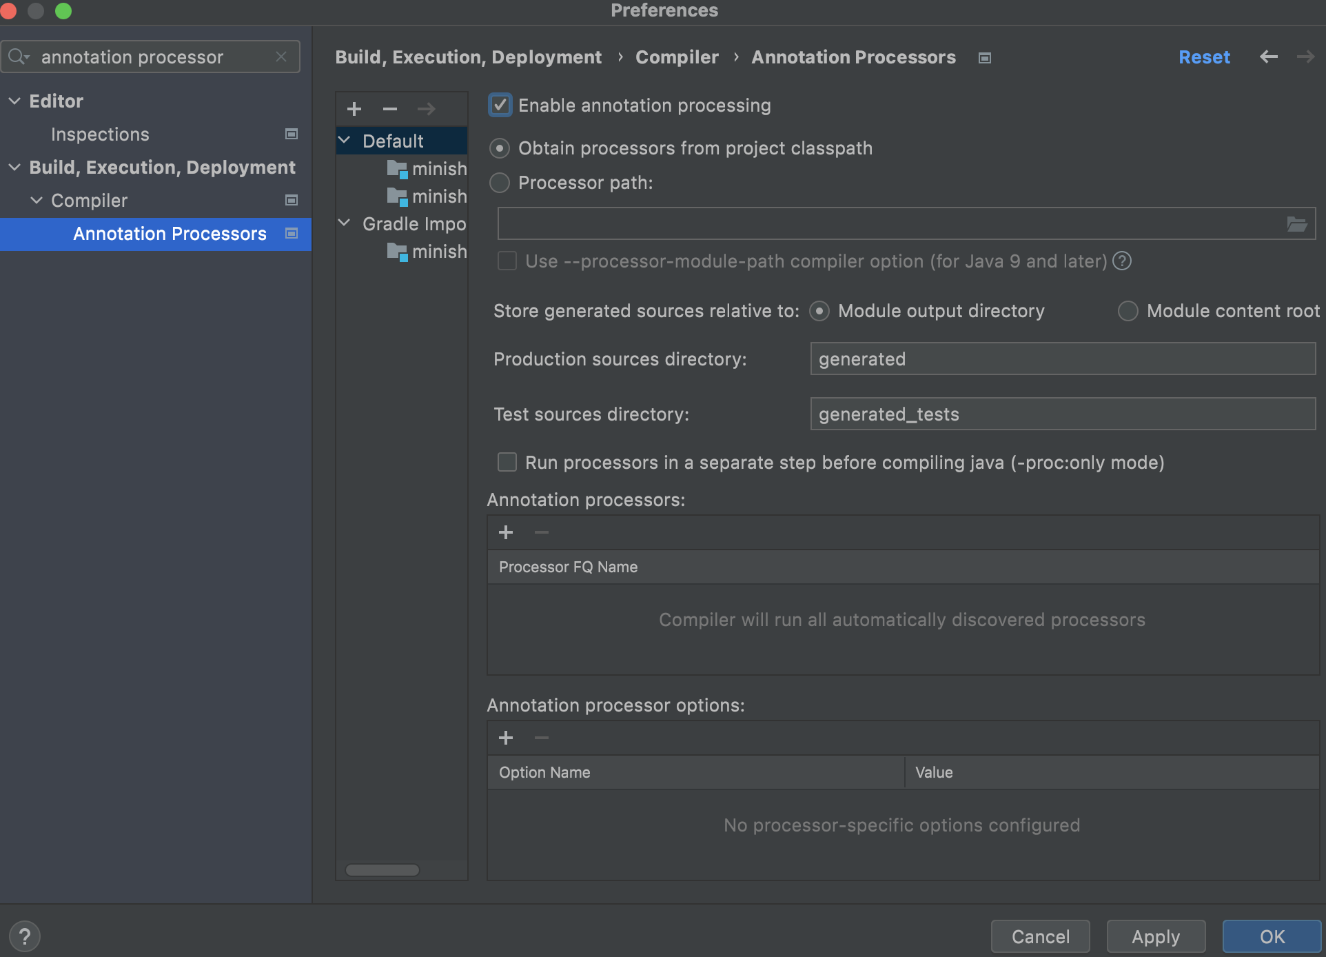Click Build, Execution, Deployment tree label
This screenshot has height=957, width=1326.
162,168
